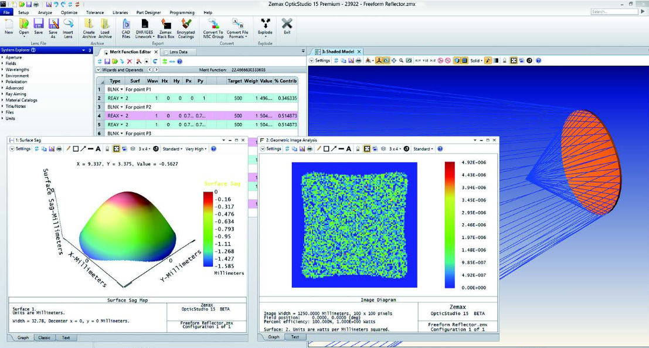Viewport: 649px width, 348px height.
Task: Click the Save icon in the ribbon
Action: coord(39,26)
